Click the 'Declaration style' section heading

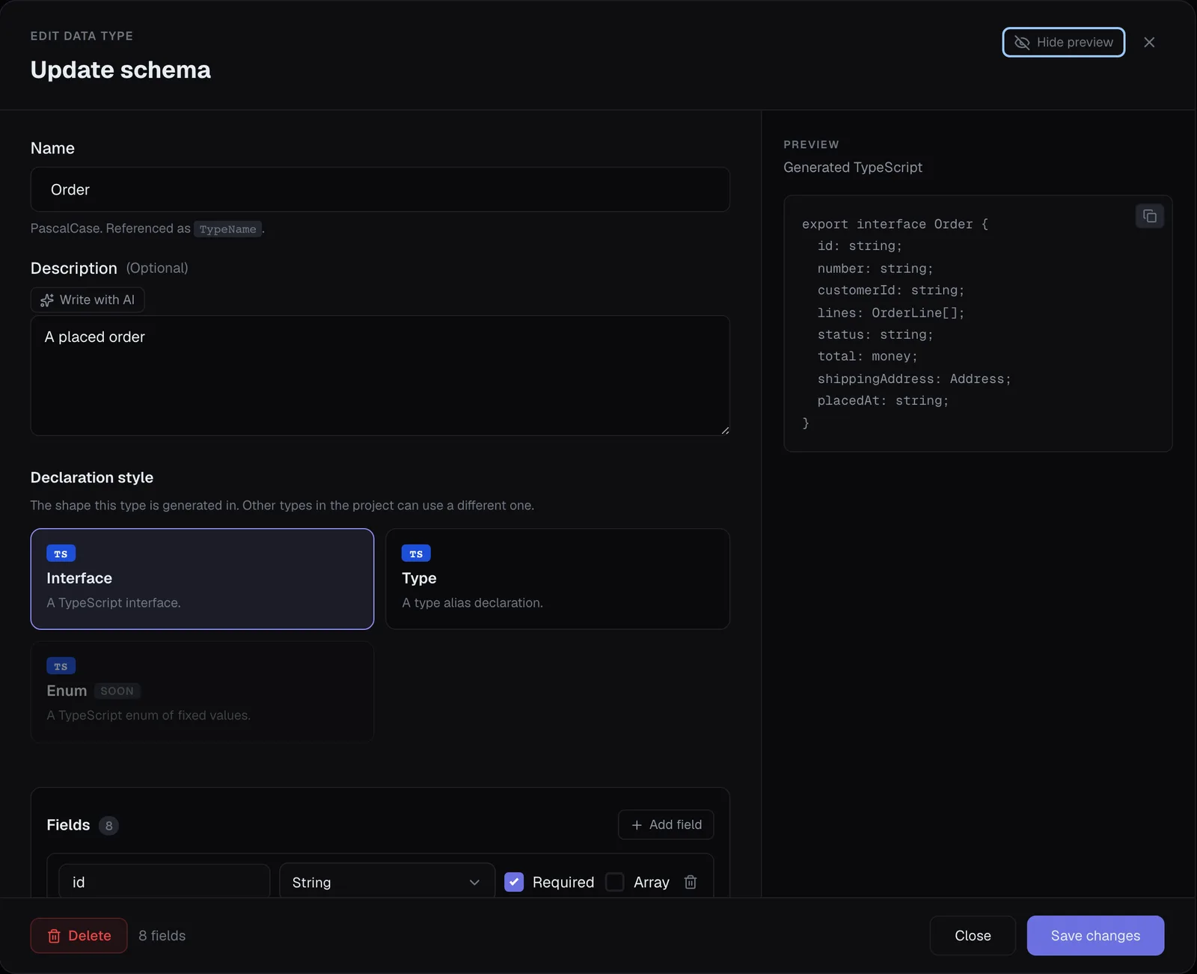[x=92, y=477]
